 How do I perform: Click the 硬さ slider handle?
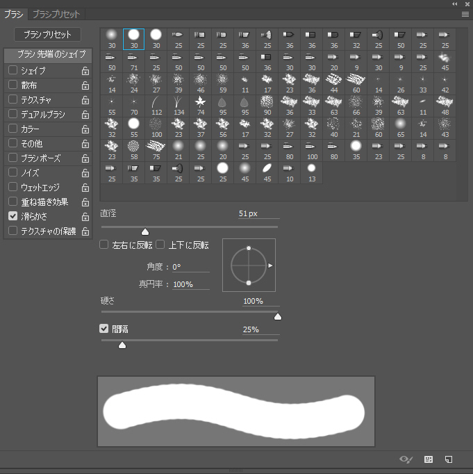point(278,316)
